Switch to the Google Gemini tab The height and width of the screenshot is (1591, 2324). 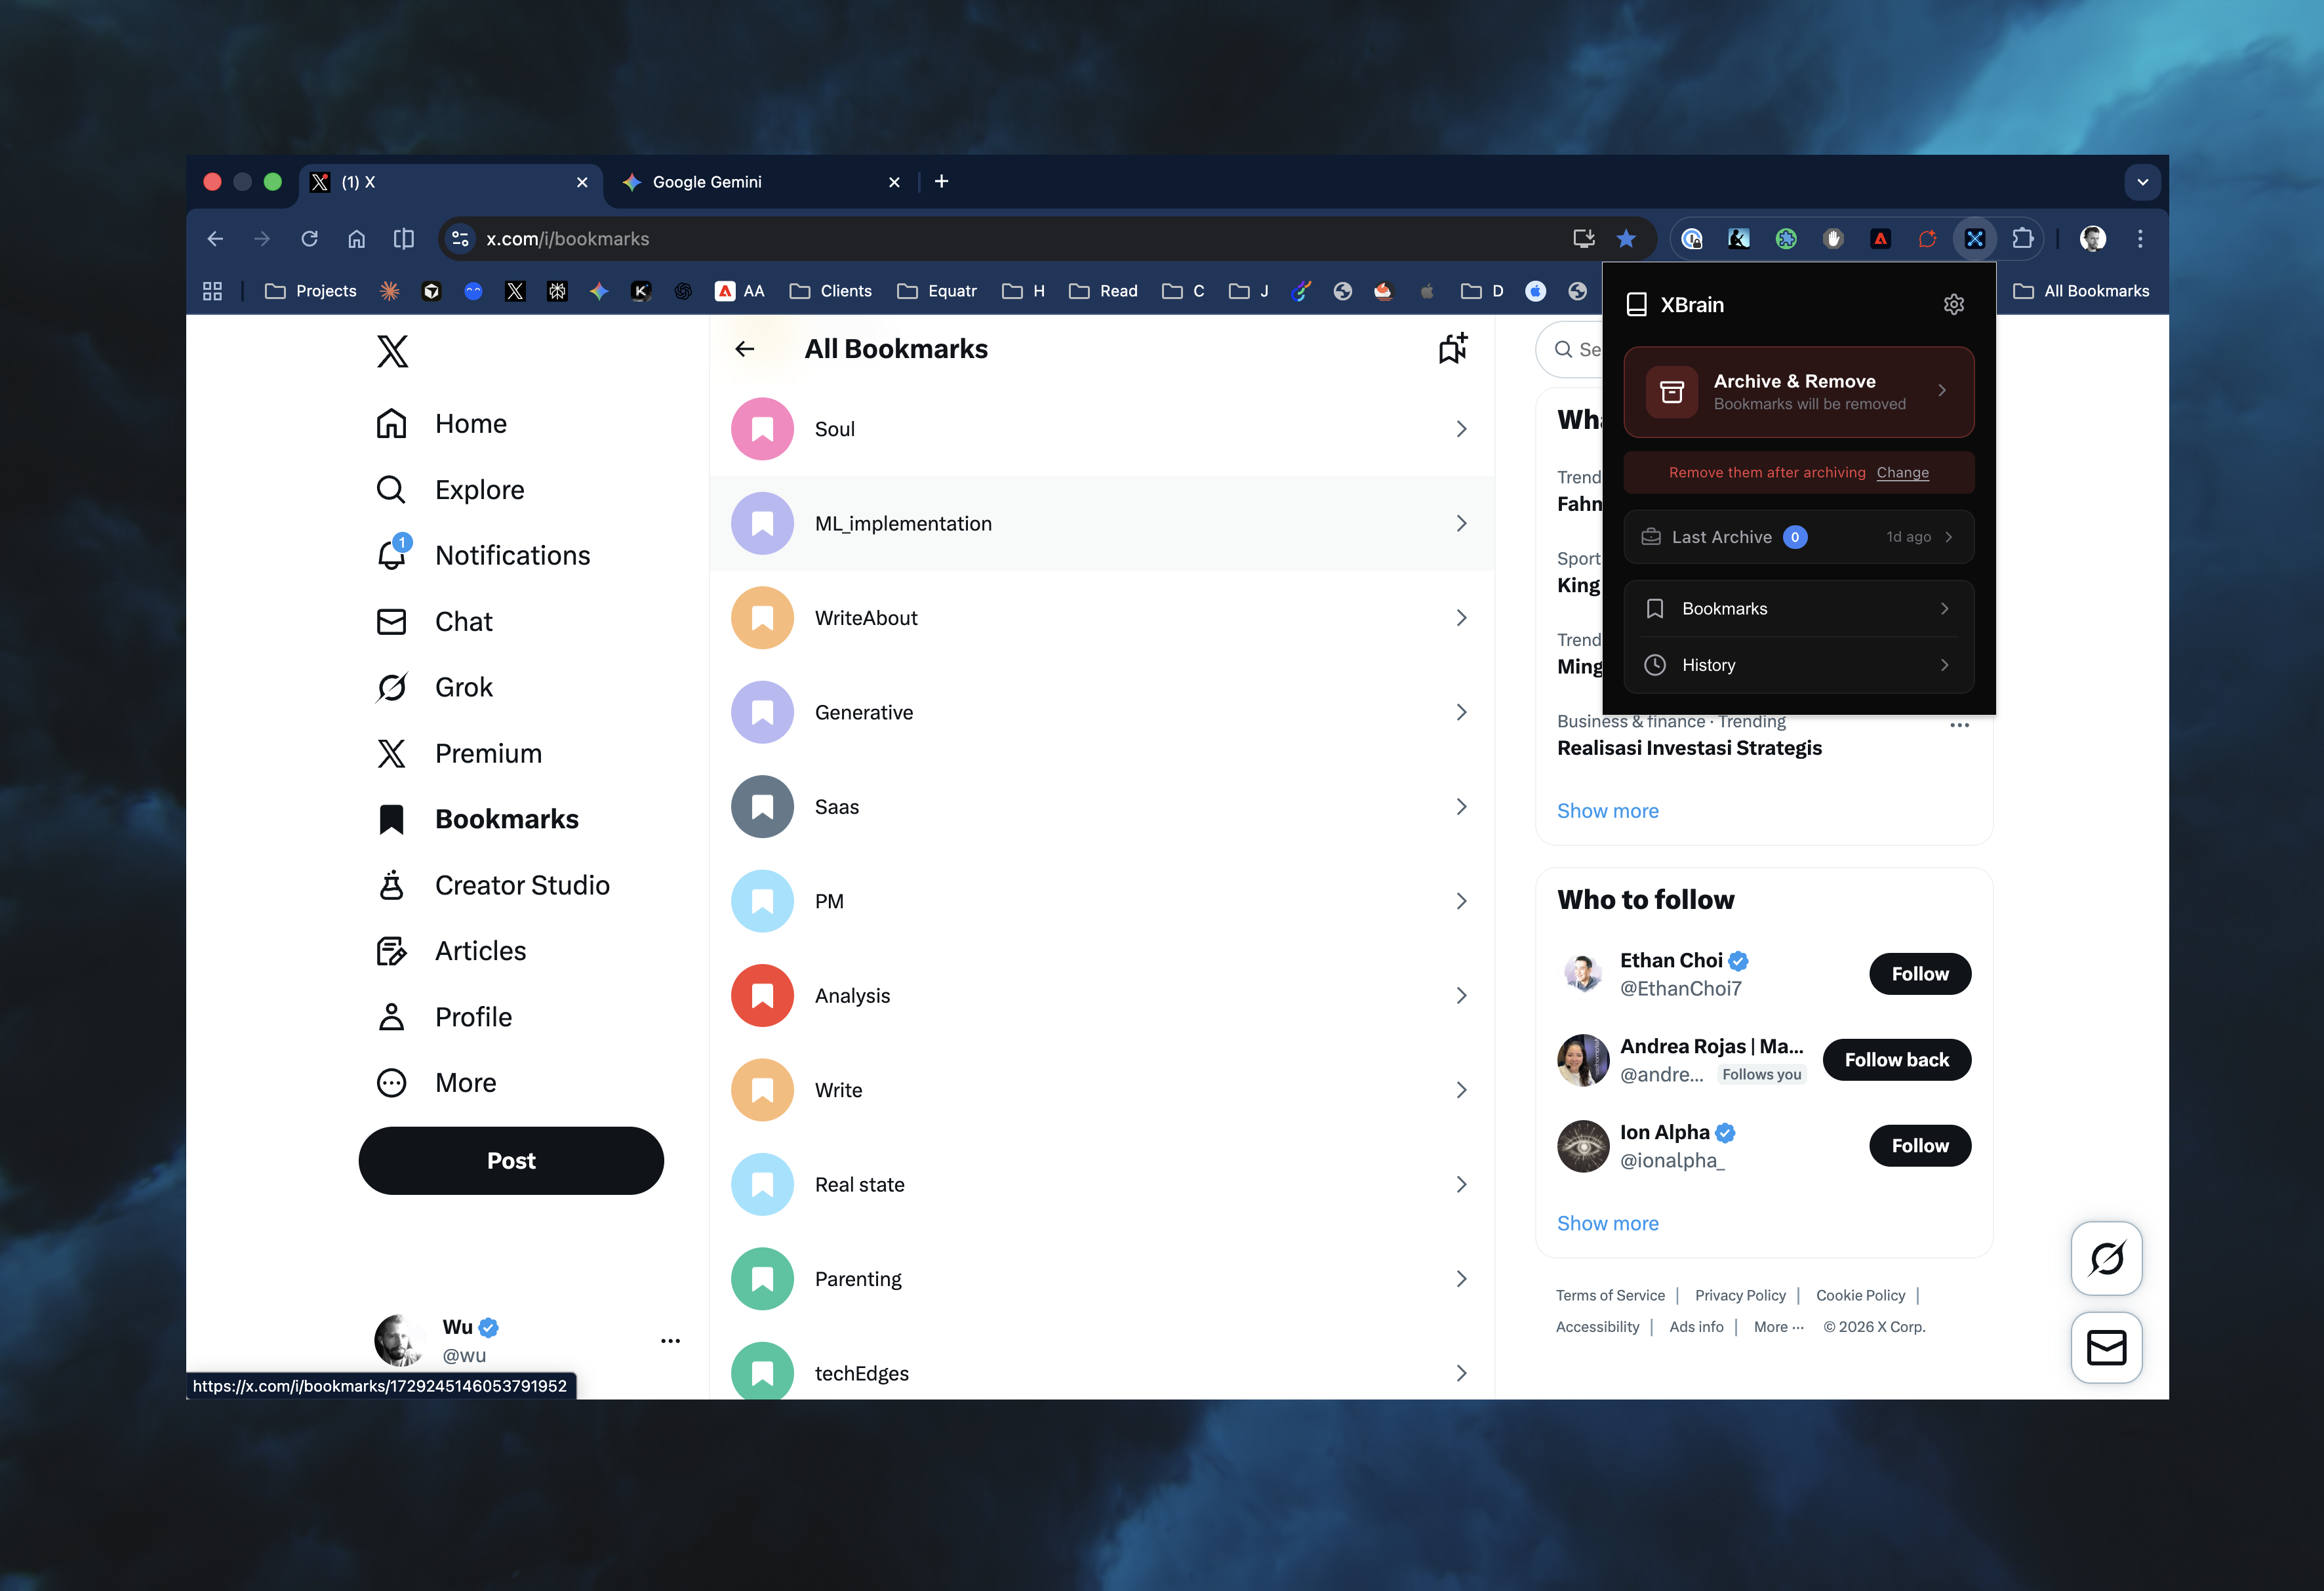707,182
